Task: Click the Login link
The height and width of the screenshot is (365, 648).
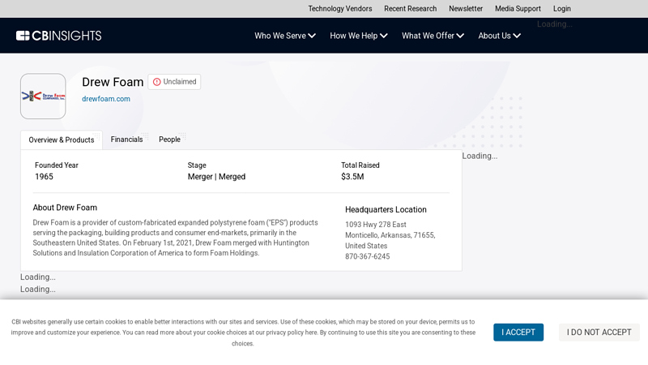Action: tap(562, 9)
